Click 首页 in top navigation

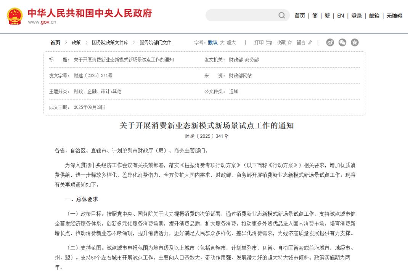(x=300, y=16)
